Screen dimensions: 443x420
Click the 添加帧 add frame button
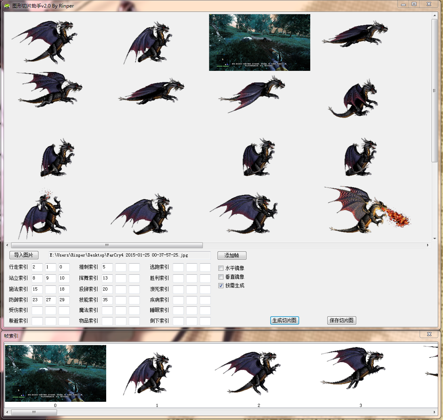[x=232, y=255]
